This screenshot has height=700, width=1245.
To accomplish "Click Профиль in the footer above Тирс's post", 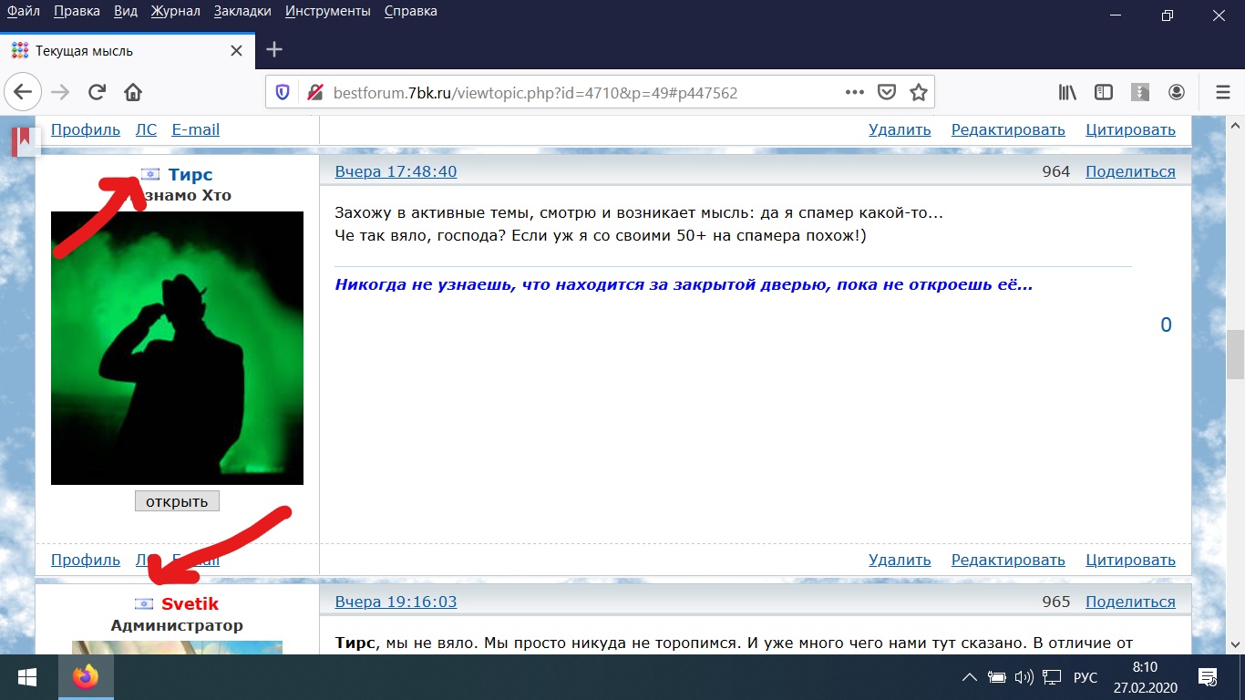I will coord(86,129).
